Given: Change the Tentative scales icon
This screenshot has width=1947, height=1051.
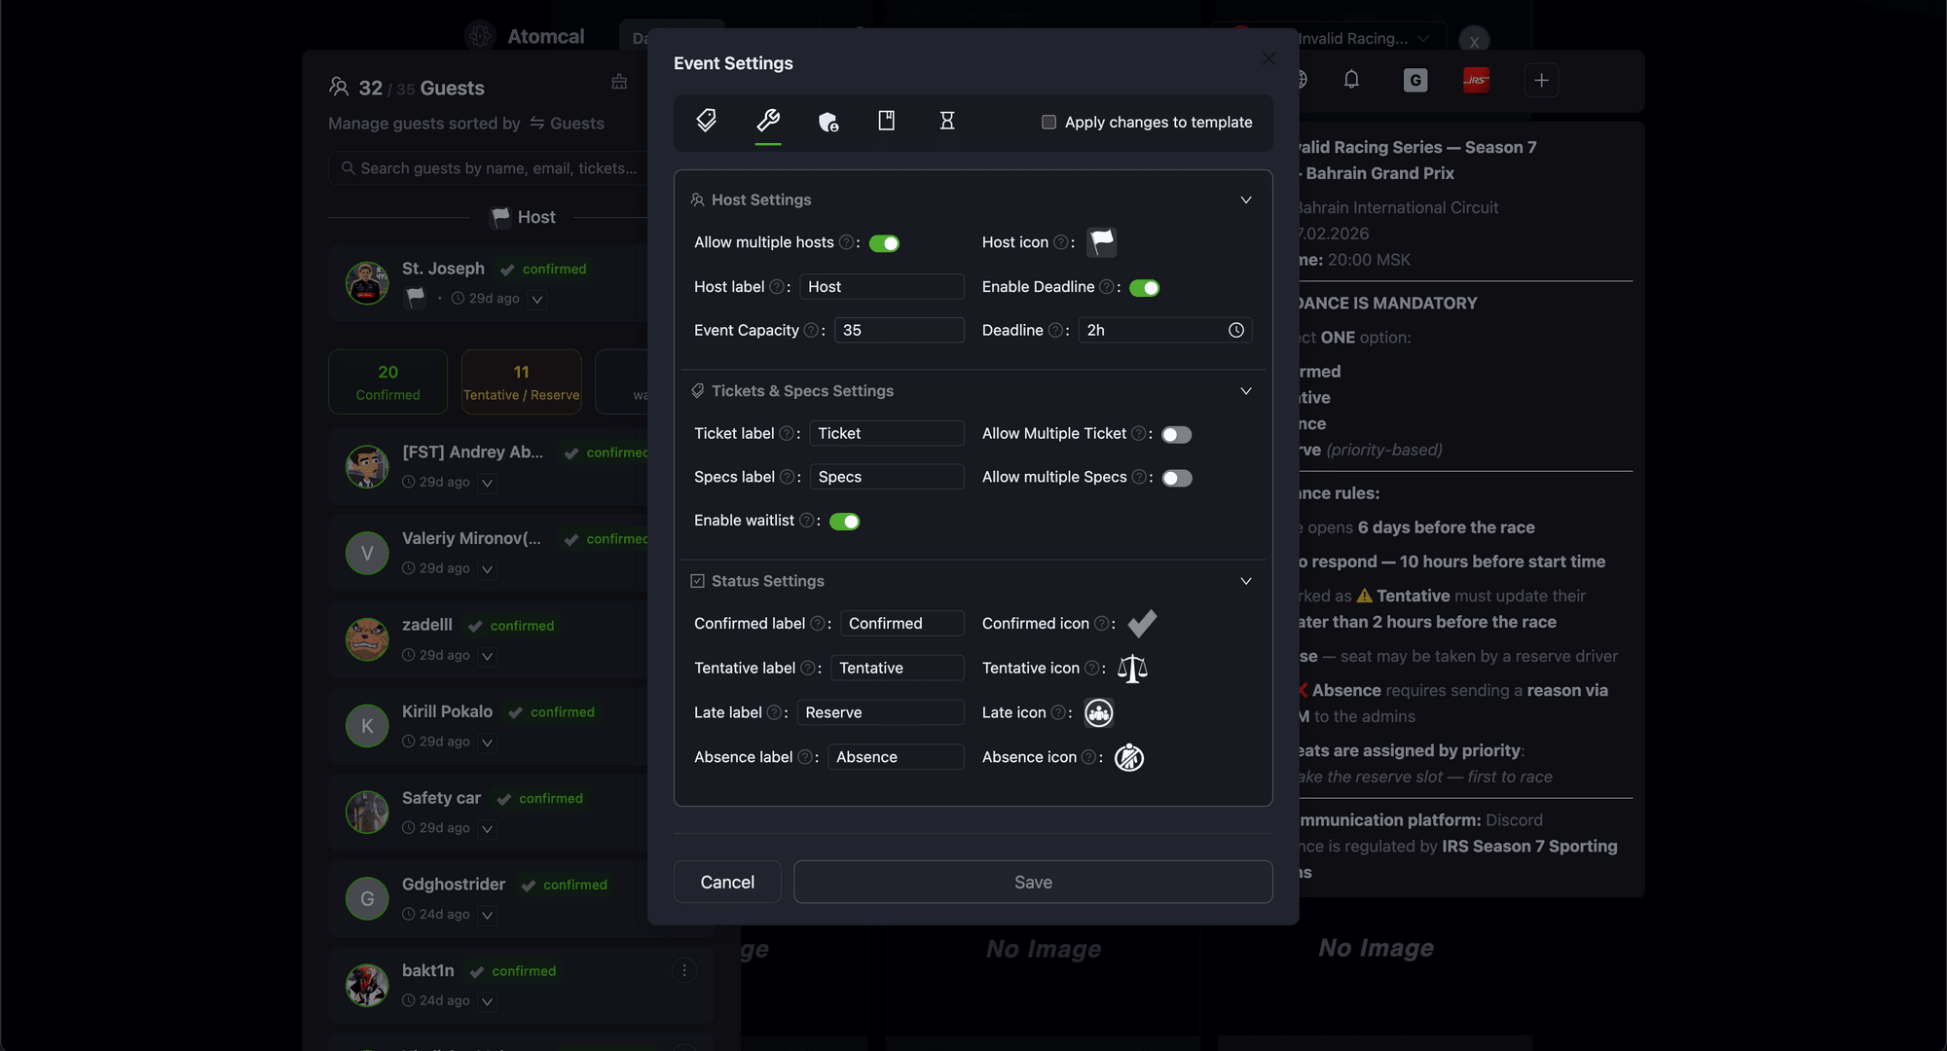Looking at the screenshot, I should click(x=1132, y=669).
